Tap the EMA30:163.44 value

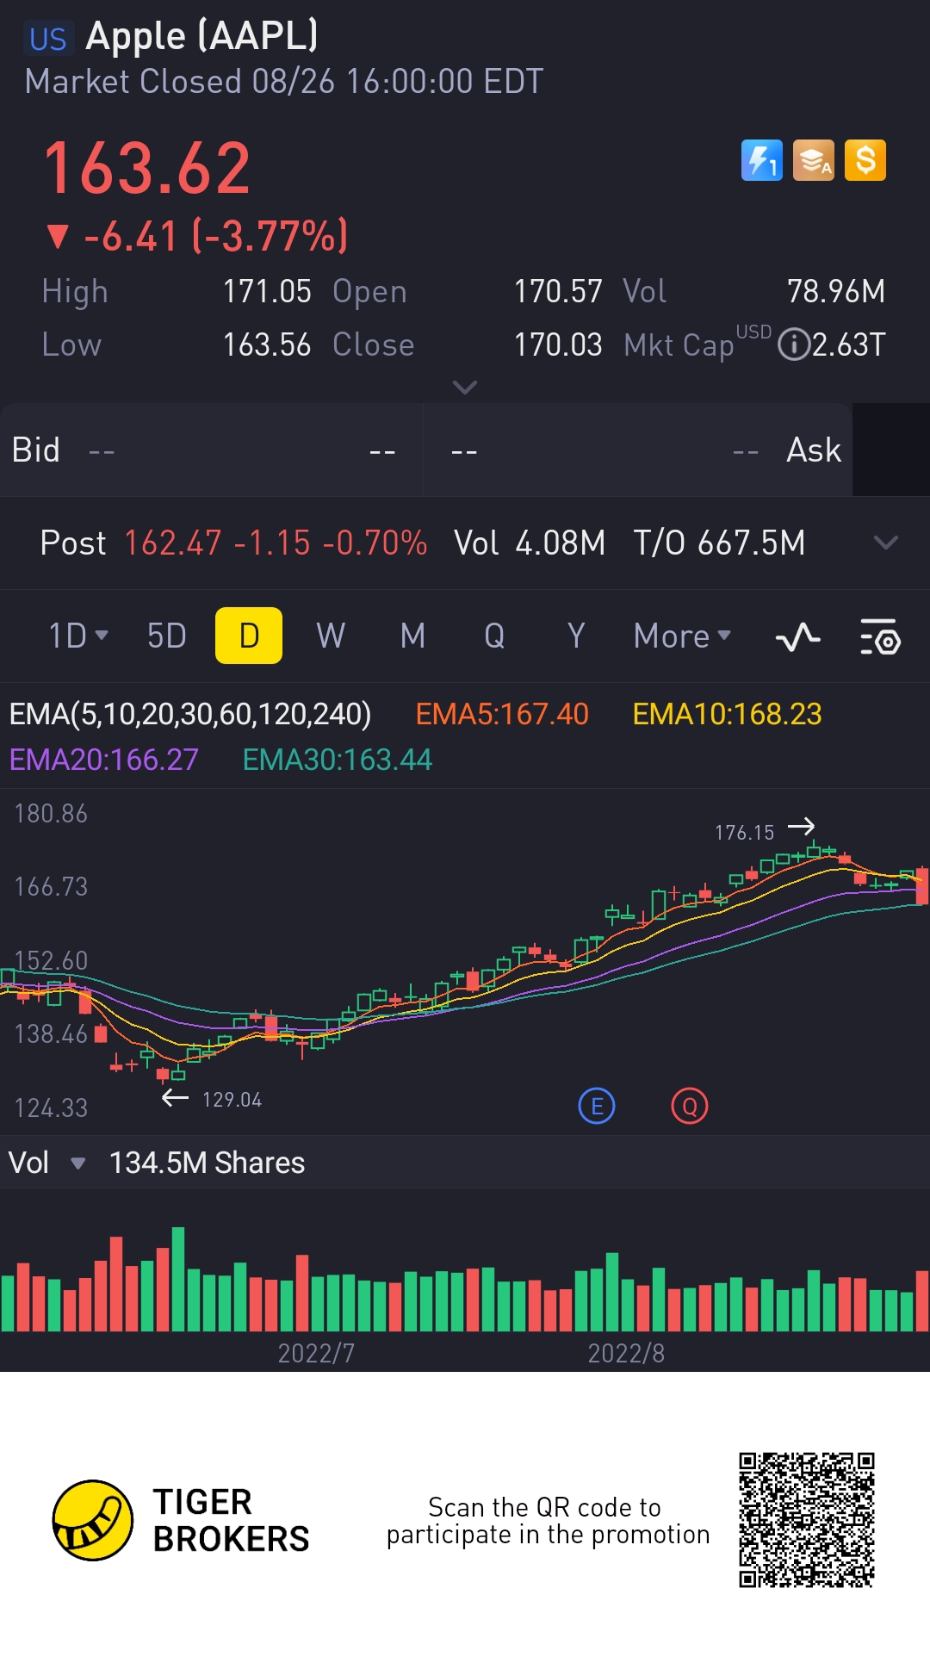click(x=338, y=760)
